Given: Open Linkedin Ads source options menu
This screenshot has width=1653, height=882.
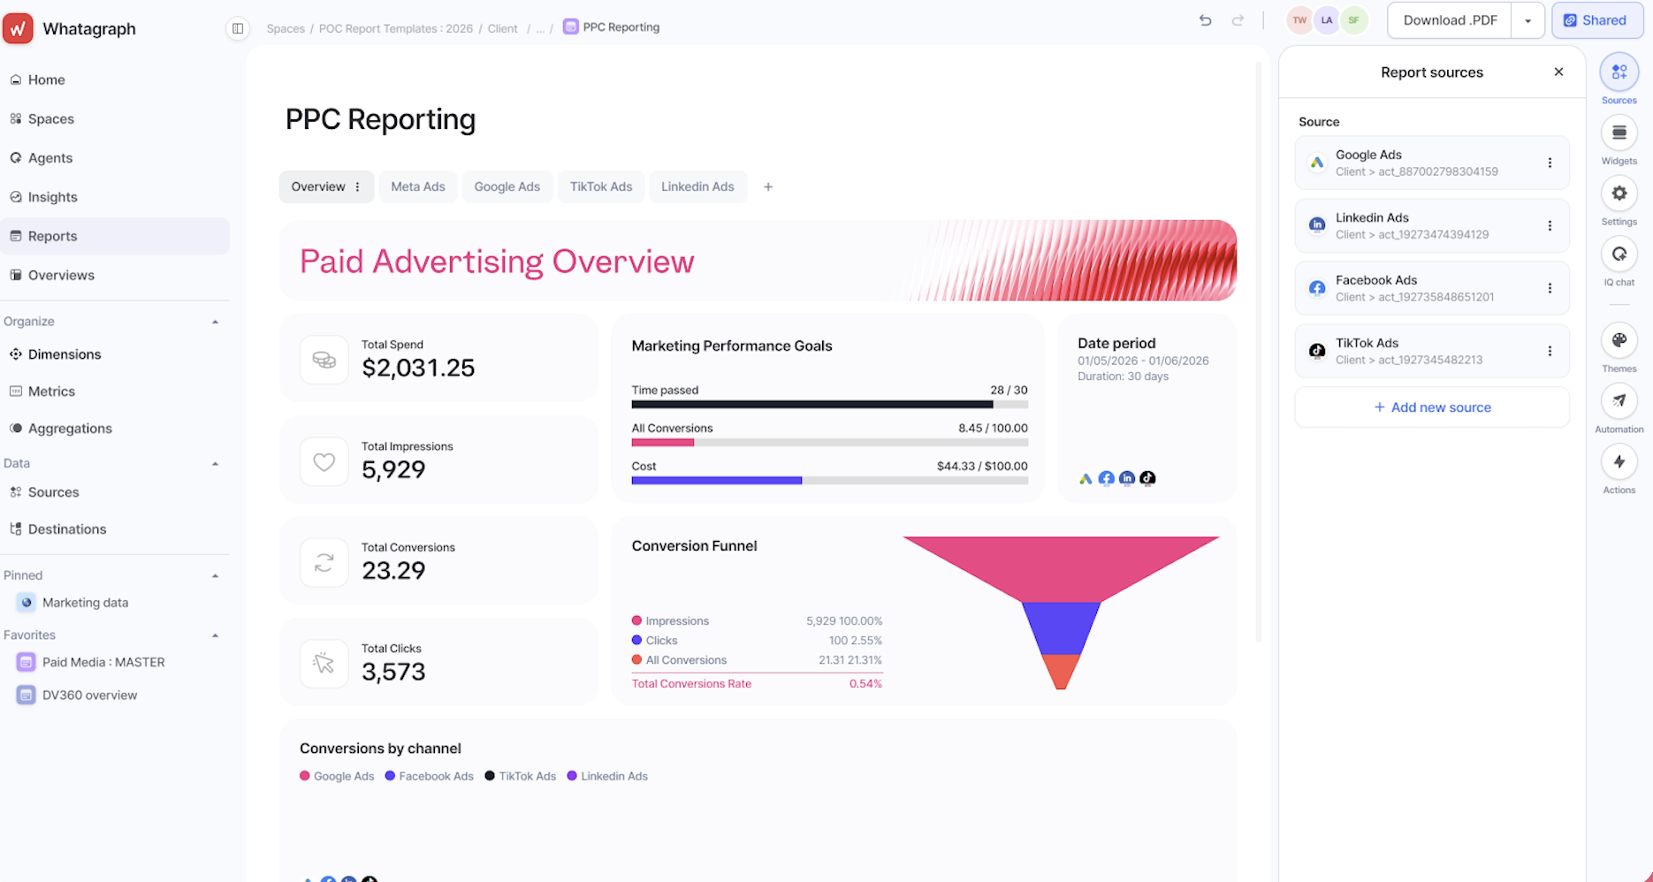Looking at the screenshot, I should point(1550,225).
